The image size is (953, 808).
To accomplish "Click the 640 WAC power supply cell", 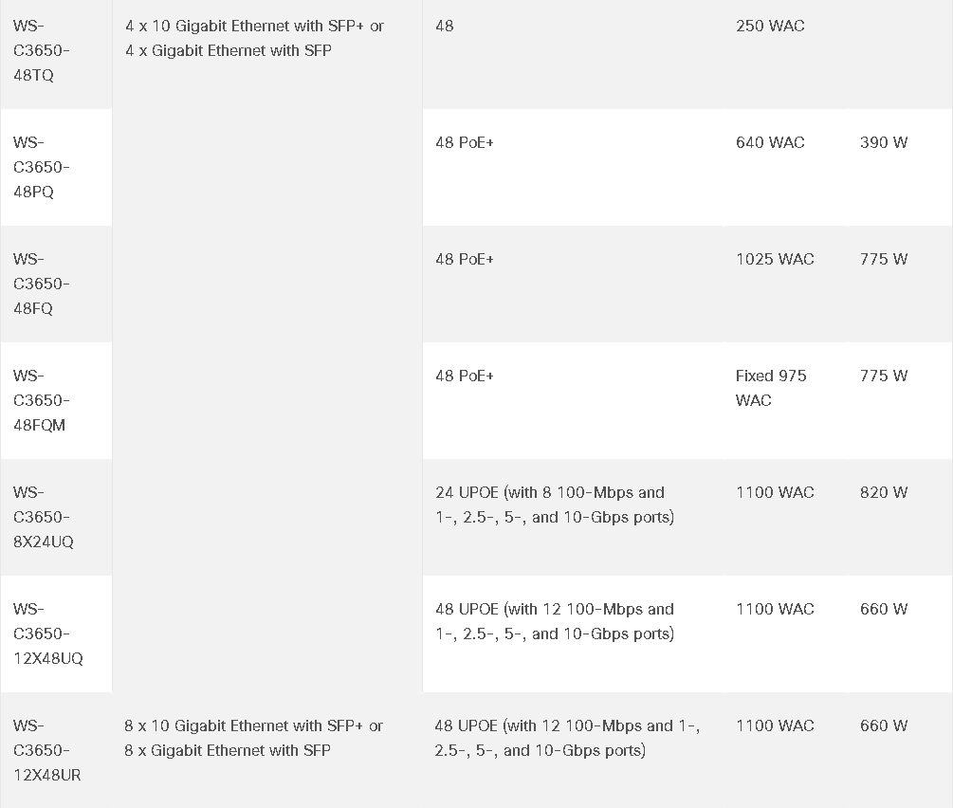I will click(x=769, y=142).
